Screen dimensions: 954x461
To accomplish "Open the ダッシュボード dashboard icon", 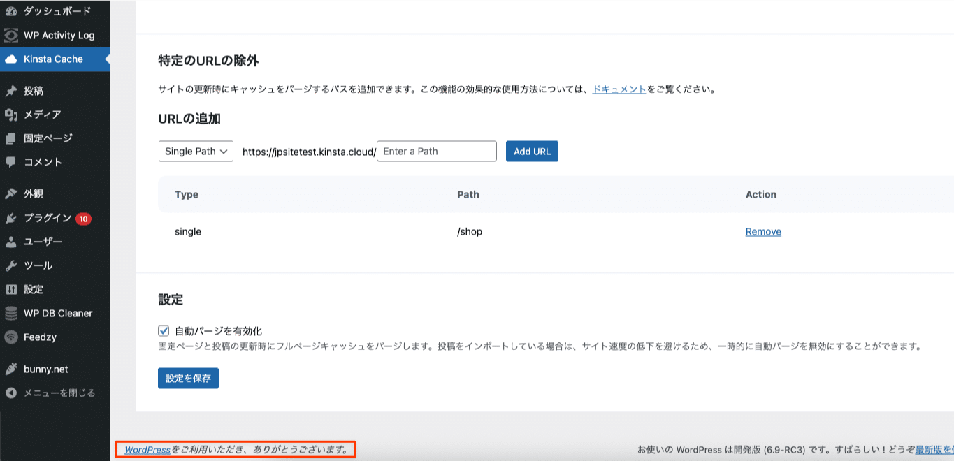I will coord(13,10).
